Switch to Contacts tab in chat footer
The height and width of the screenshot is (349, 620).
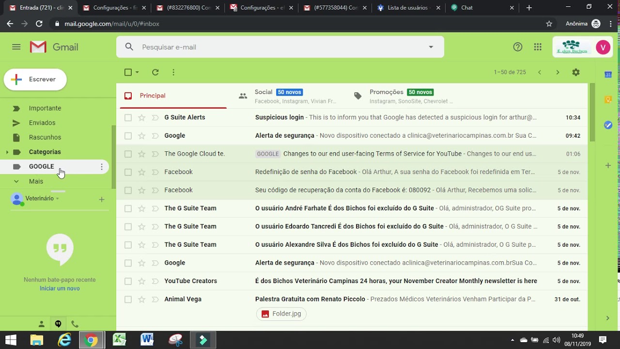pos(42,324)
